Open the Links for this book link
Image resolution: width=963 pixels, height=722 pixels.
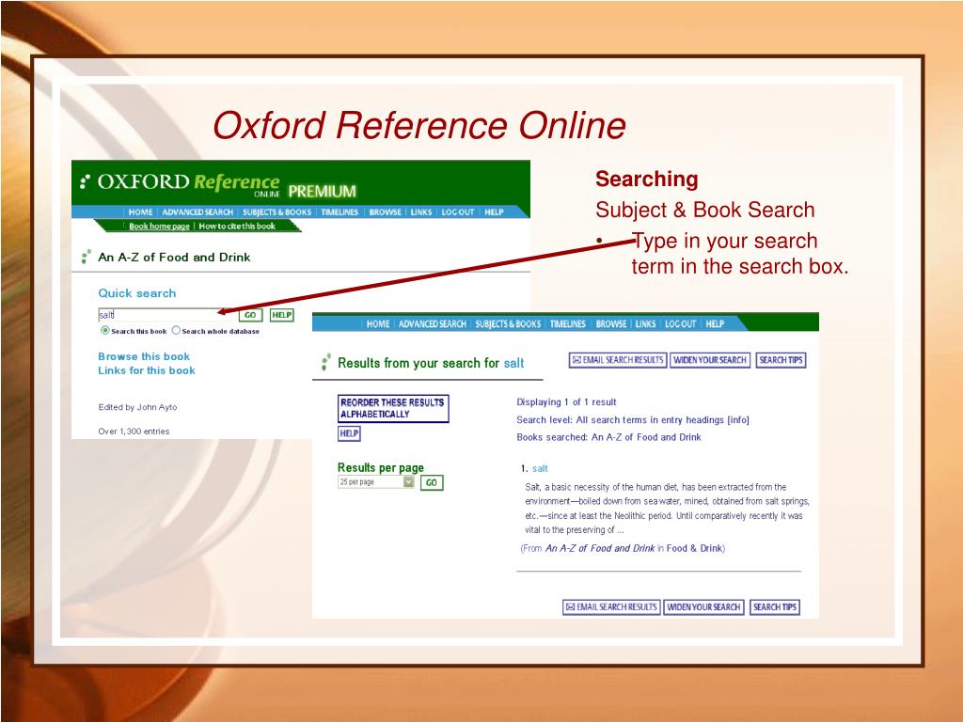[147, 370]
